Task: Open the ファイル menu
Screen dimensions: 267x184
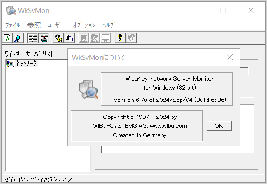Action: (13, 25)
